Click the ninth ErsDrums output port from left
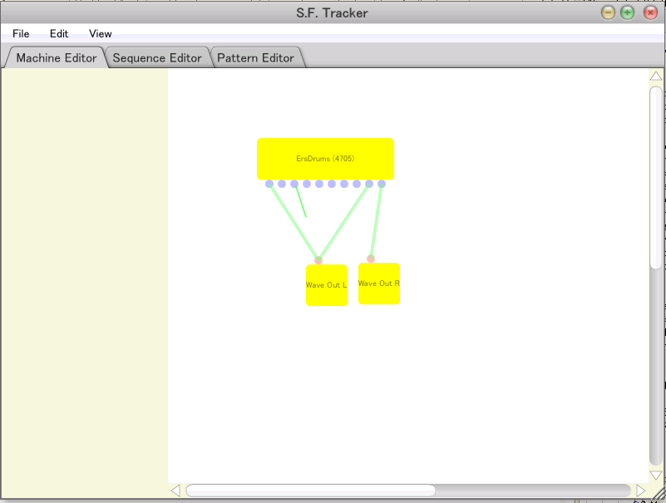Screen dimensions: 666x503 (x=369, y=184)
